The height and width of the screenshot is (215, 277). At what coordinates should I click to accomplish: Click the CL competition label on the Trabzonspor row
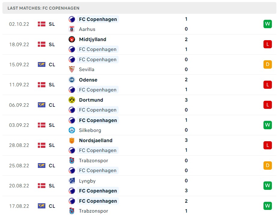[x=52, y=166]
